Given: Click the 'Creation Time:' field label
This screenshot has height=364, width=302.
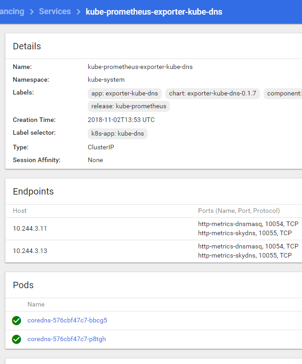Looking at the screenshot, I should coord(34,120).
